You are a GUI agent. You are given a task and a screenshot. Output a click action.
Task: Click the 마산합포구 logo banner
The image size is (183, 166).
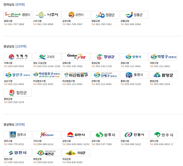pos(47,75)
